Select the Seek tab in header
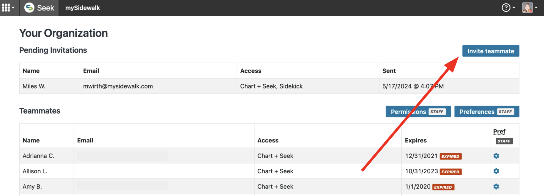 tap(45, 8)
